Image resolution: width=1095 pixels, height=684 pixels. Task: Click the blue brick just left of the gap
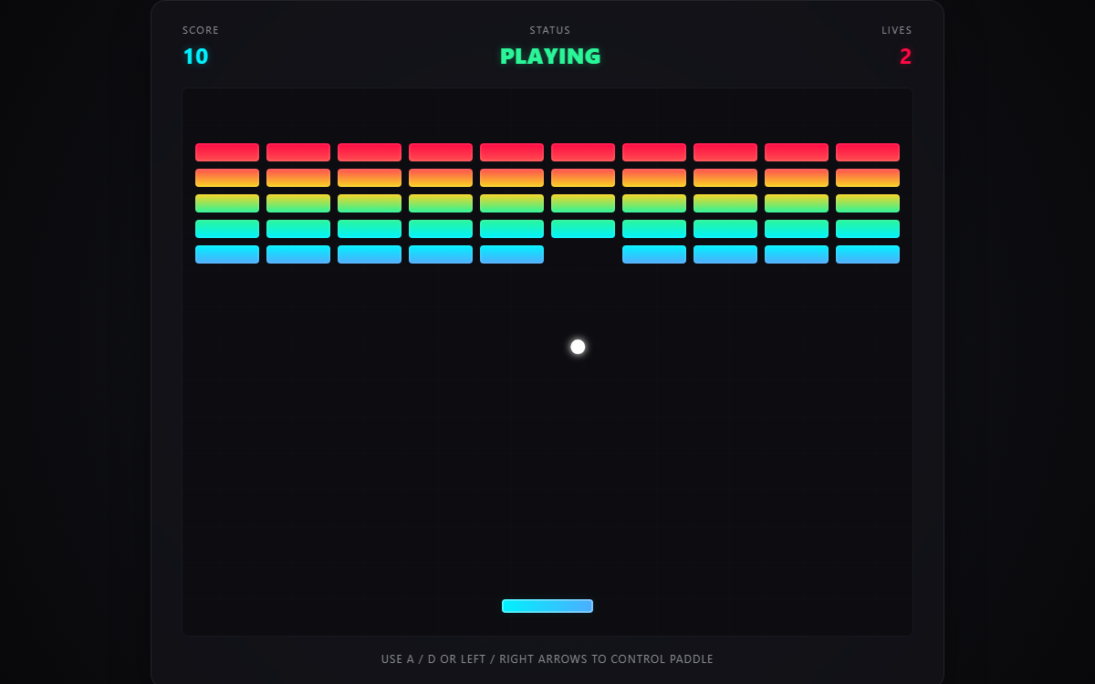[512, 254]
